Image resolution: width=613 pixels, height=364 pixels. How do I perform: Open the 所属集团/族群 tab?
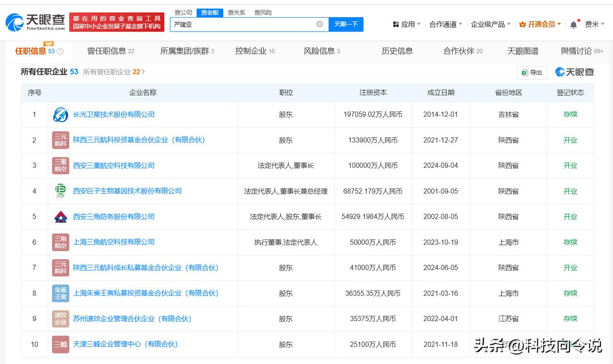pyautogui.click(x=187, y=51)
